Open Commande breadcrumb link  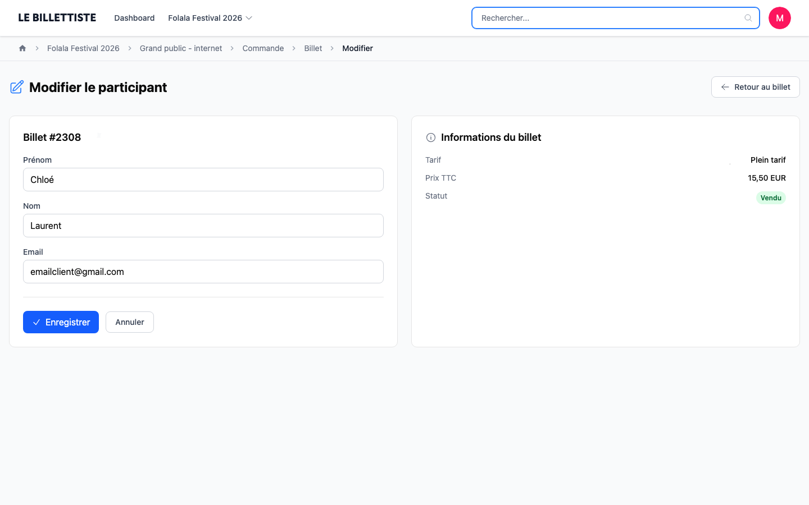[x=263, y=48]
